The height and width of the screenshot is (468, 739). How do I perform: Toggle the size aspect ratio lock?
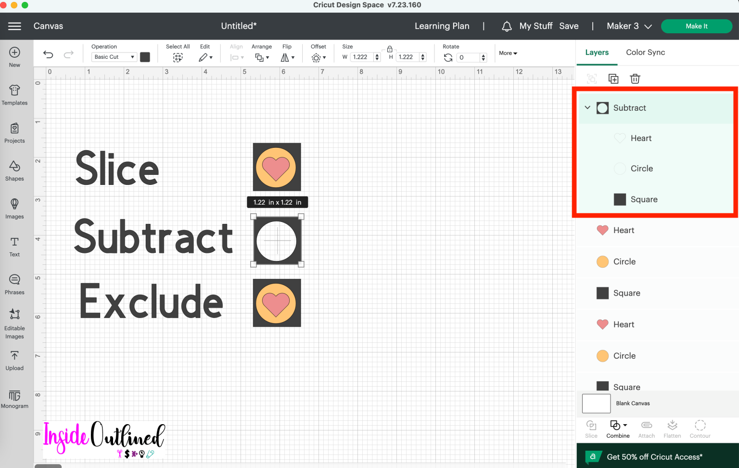point(389,49)
